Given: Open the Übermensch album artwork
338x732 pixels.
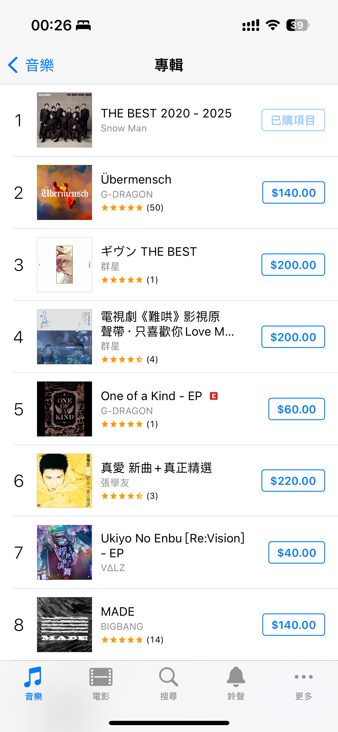Looking at the screenshot, I should coord(65,192).
